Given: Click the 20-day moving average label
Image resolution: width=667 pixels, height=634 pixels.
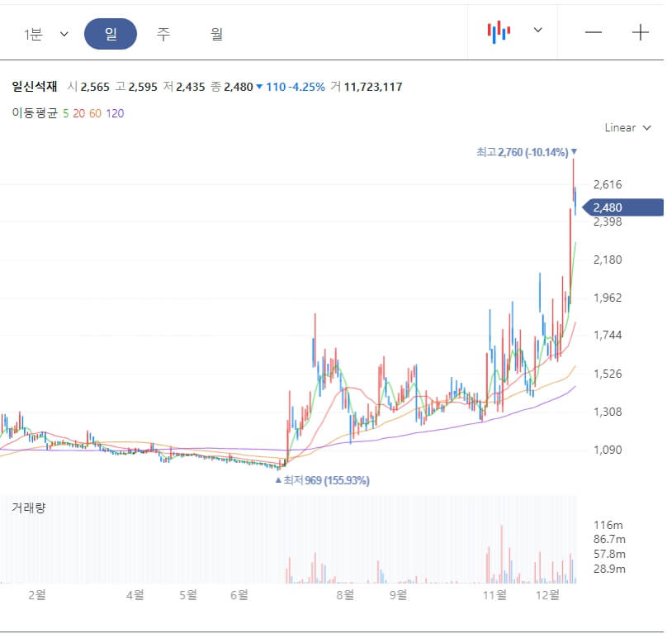Looking at the screenshot, I should (x=78, y=113).
